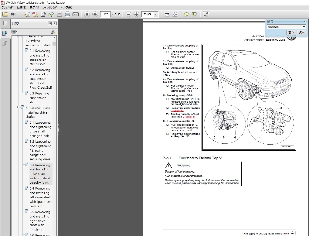Screen dimensions: 309x236
Task: Click the fit one full page icon
Action: pyautogui.click(x=175, y=14)
